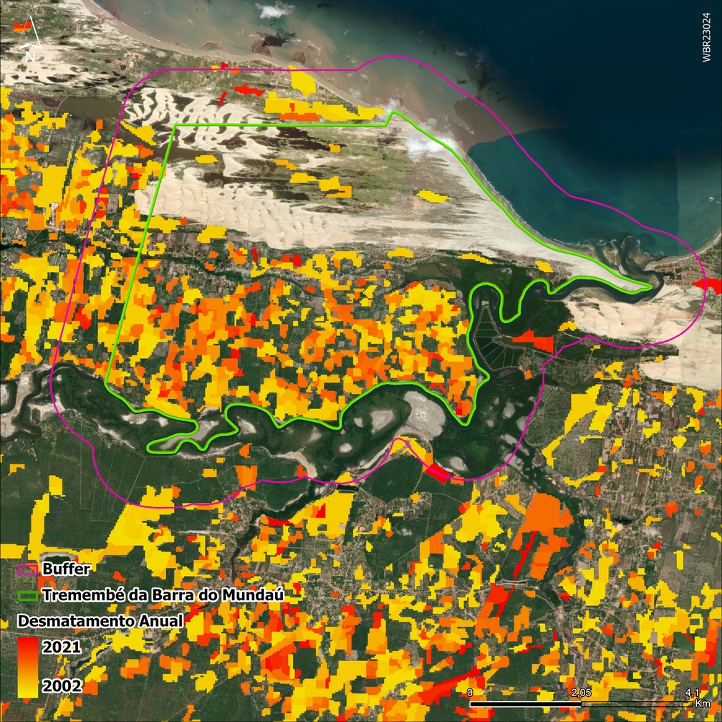Select the "Buffer" legend label
Viewport: 722px width, 722px height.
pos(67,569)
